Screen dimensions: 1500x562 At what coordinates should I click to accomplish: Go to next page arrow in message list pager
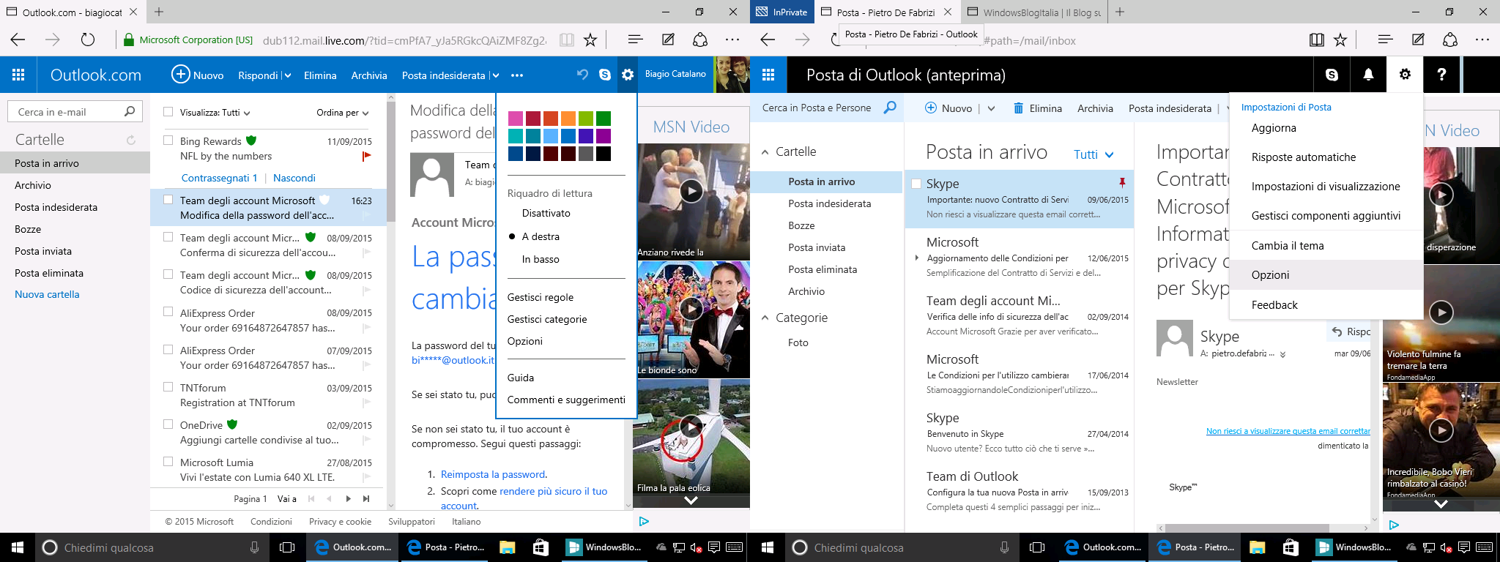point(348,498)
